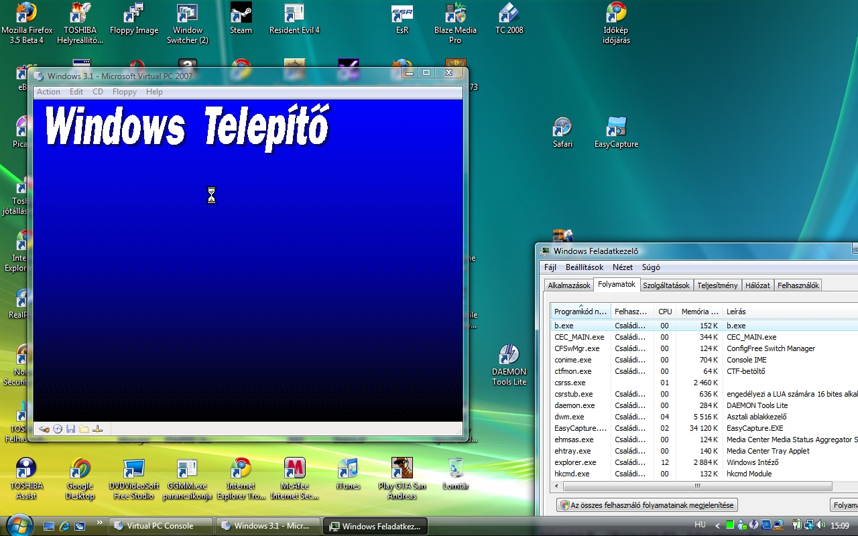Open the Edit menu in Virtual PC
The image size is (858, 536).
click(76, 92)
